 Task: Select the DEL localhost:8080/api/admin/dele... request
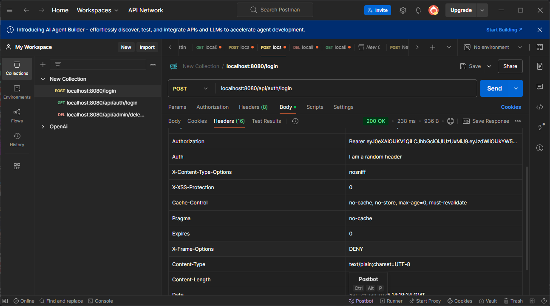coord(101,115)
